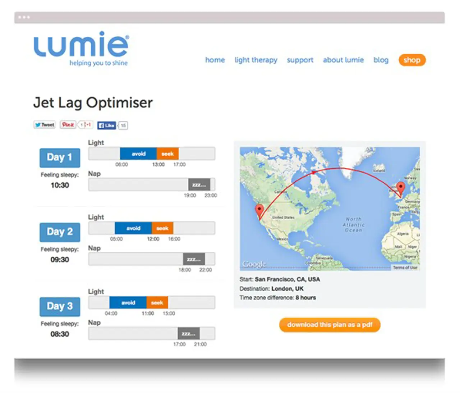Open the light therapy menu
Image resolution: width=460 pixels, height=393 pixels.
[x=256, y=60]
